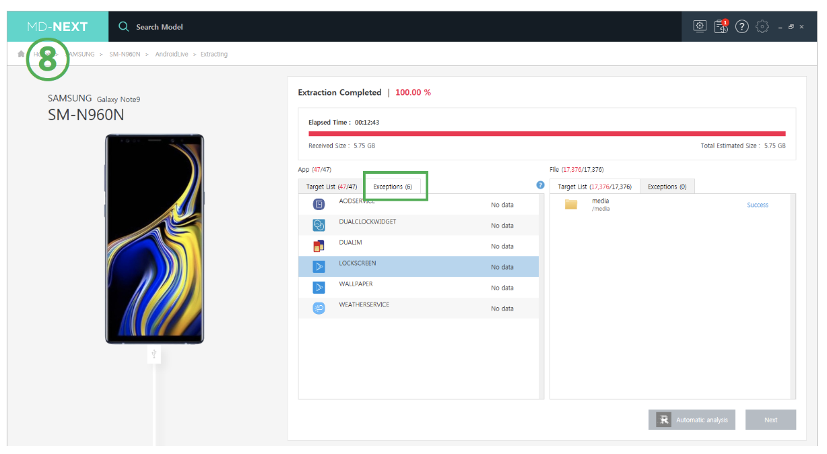Click the blue help icon above app list

pyautogui.click(x=540, y=185)
